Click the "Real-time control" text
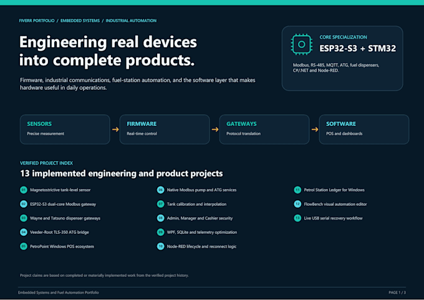The width and height of the screenshot is (424, 300). [x=142, y=133]
